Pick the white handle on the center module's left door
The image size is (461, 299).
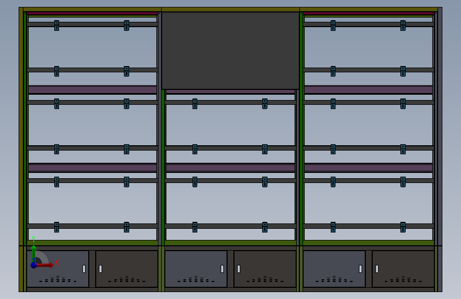point(222,269)
